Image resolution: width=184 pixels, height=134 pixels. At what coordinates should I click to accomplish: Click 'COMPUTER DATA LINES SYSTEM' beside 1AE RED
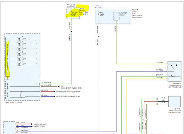[40, 125]
